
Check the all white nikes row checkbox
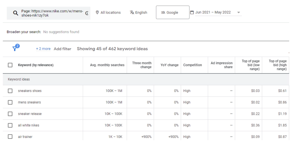click(x=10, y=125)
